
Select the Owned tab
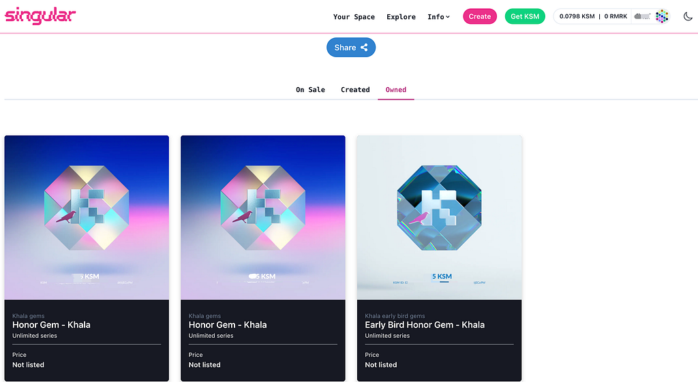click(x=396, y=89)
